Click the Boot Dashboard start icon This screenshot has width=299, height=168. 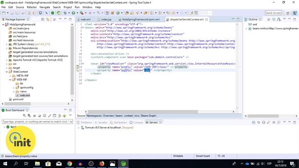point(24,116)
